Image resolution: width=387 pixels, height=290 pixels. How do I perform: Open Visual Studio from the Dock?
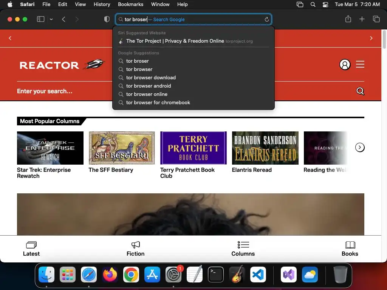(x=289, y=275)
